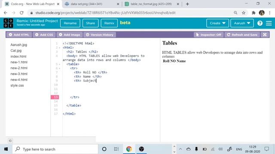Open the Windows Start menu
This screenshot has height=154, width=275.
6,149
